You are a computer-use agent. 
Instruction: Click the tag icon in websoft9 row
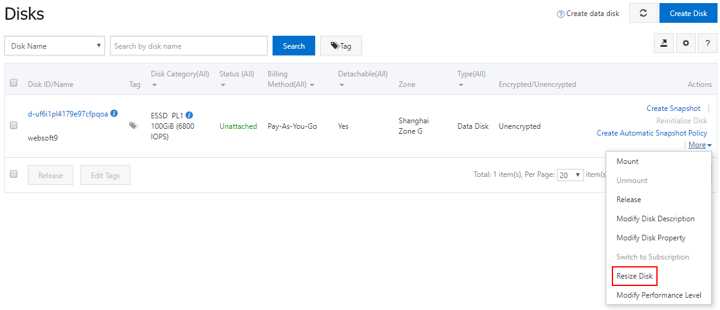point(133,126)
